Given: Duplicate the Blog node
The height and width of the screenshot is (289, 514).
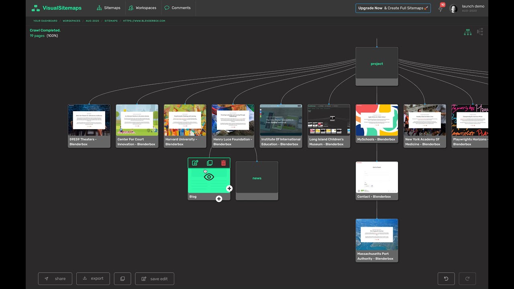Looking at the screenshot, I should click(x=209, y=163).
